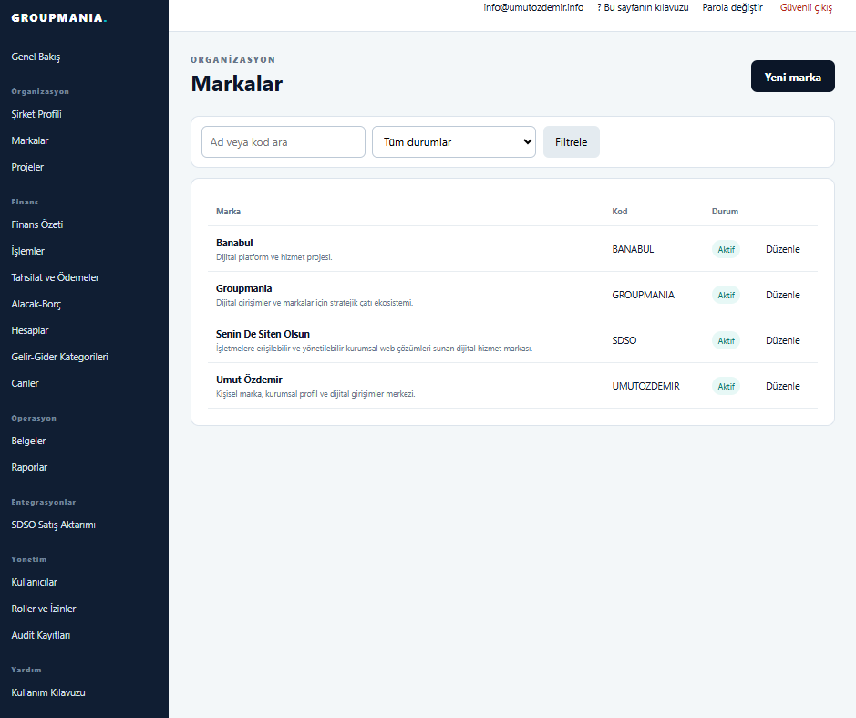Screen dimensions: 856x718
Task: Focus the Ad veya kod ara search field
Action: 284,142
